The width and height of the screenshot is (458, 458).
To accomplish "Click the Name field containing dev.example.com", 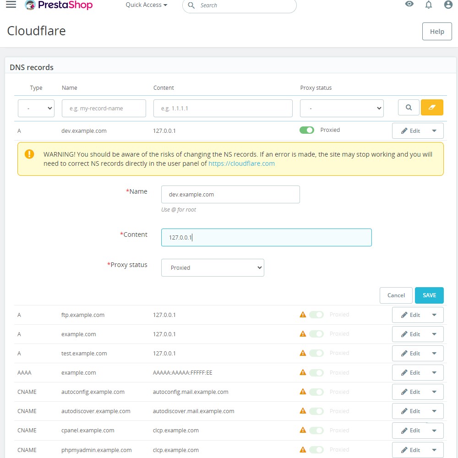I will tap(230, 195).
